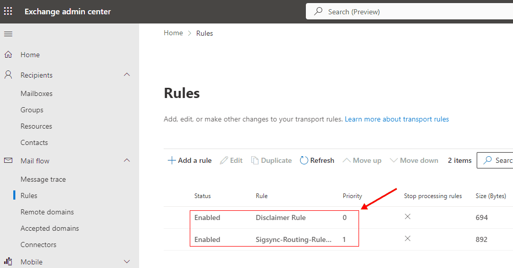Refresh the rules list

tap(317, 160)
